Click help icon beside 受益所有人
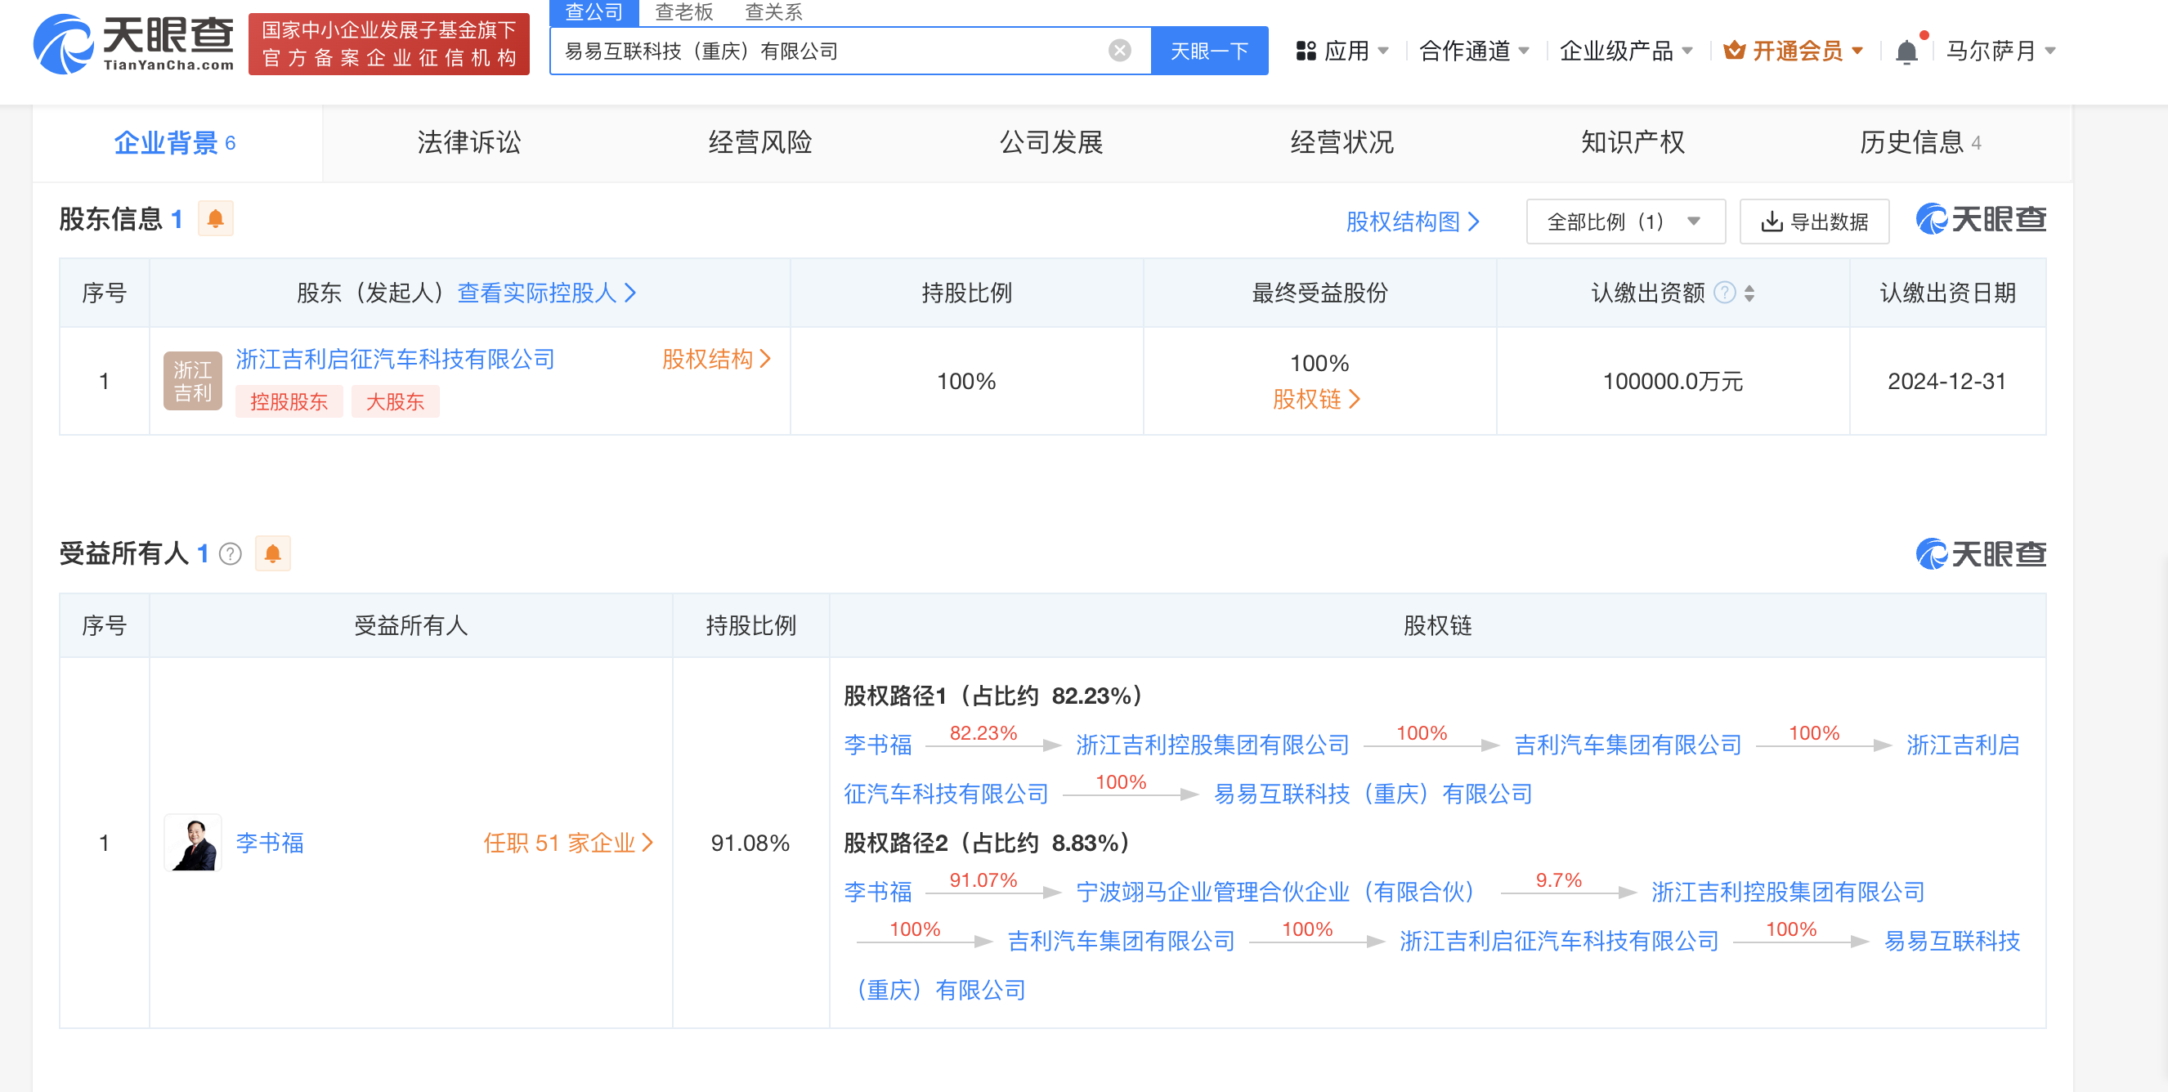The width and height of the screenshot is (2168, 1092). pos(230,553)
